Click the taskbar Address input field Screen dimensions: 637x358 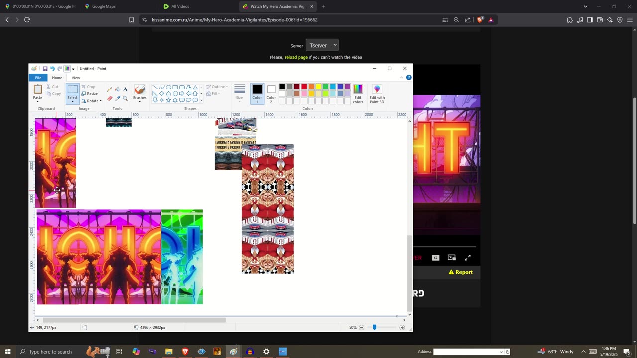468,352
